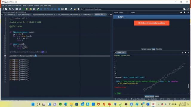Click the conda Python 3.8.8 status entry

(138, 99)
